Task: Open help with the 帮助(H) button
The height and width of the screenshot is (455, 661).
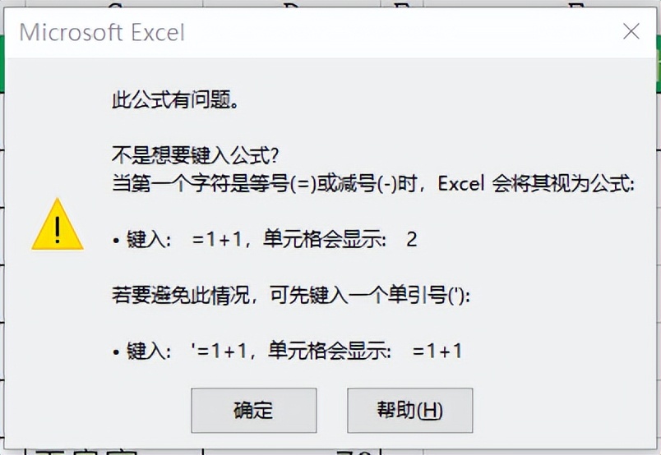Action: click(409, 411)
